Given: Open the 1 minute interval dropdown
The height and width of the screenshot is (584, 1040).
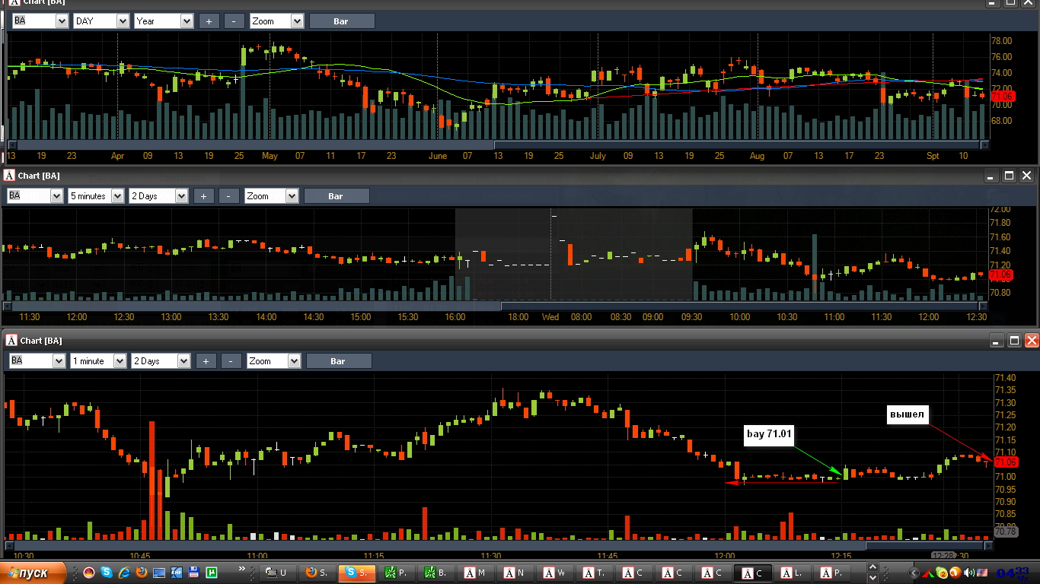Looking at the screenshot, I should (98, 361).
